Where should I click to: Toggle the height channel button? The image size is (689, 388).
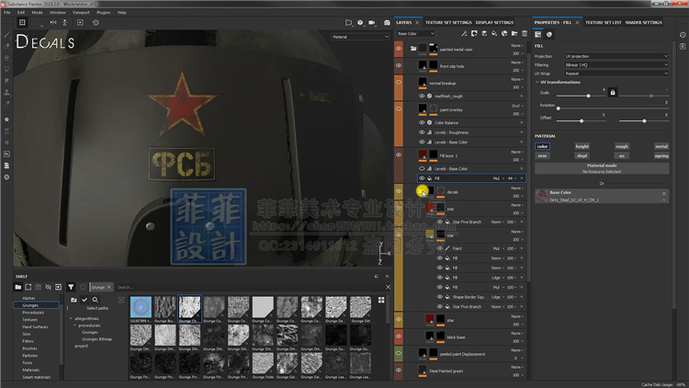582,146
